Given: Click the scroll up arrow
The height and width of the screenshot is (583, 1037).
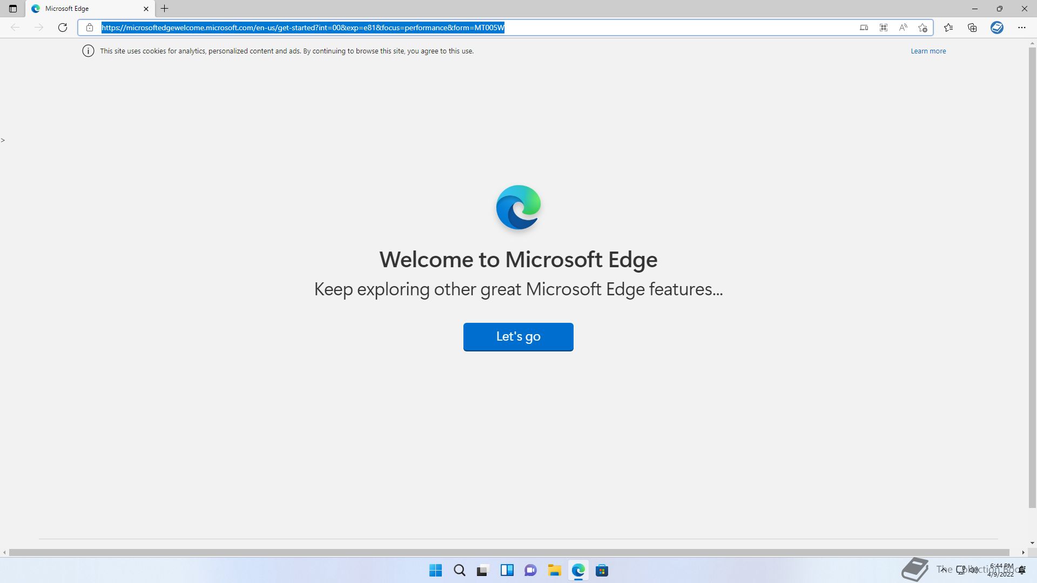Looking at the screenshot, I should (x=1032, y=43).
